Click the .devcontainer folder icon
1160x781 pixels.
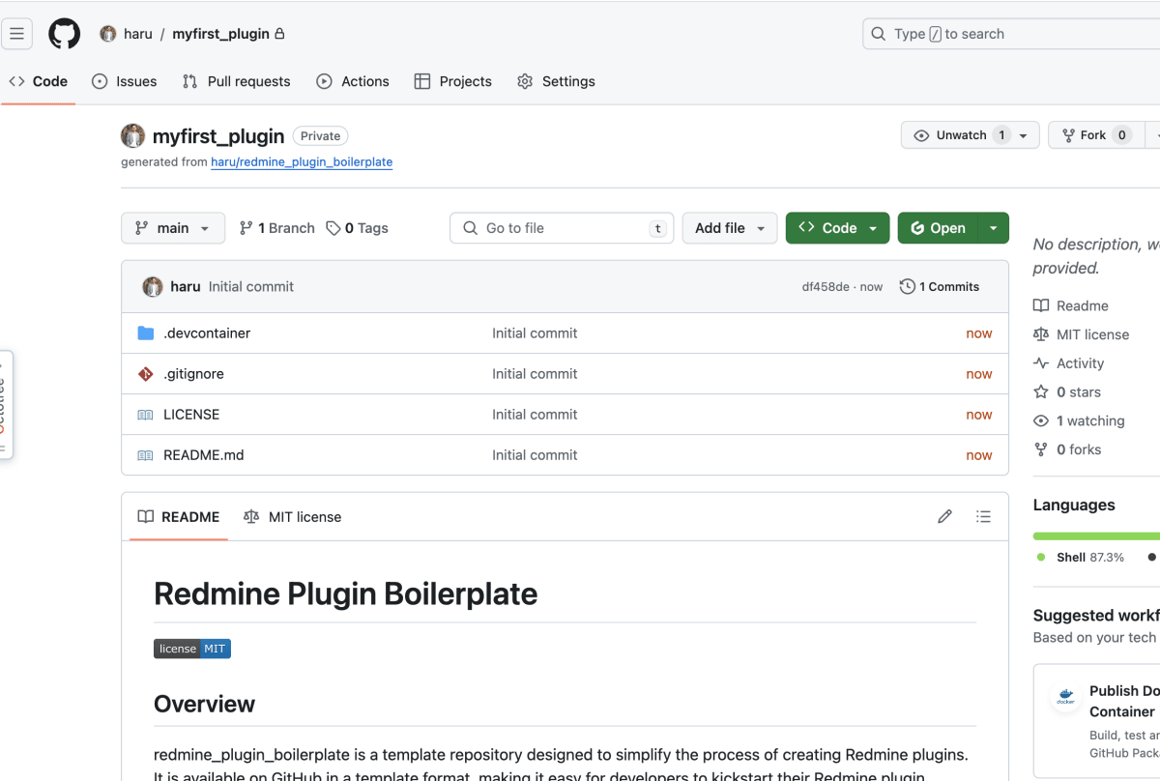click(x=146, y=333)
